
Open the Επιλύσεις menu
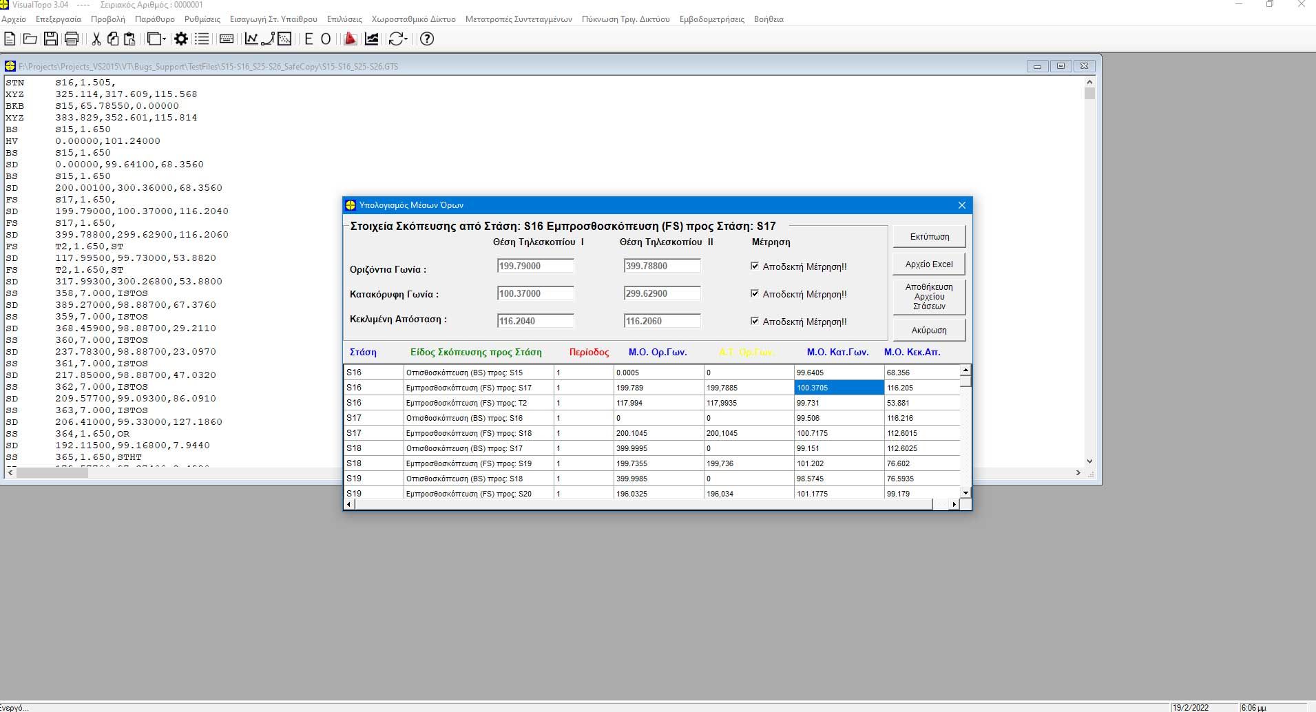point(344,19)
